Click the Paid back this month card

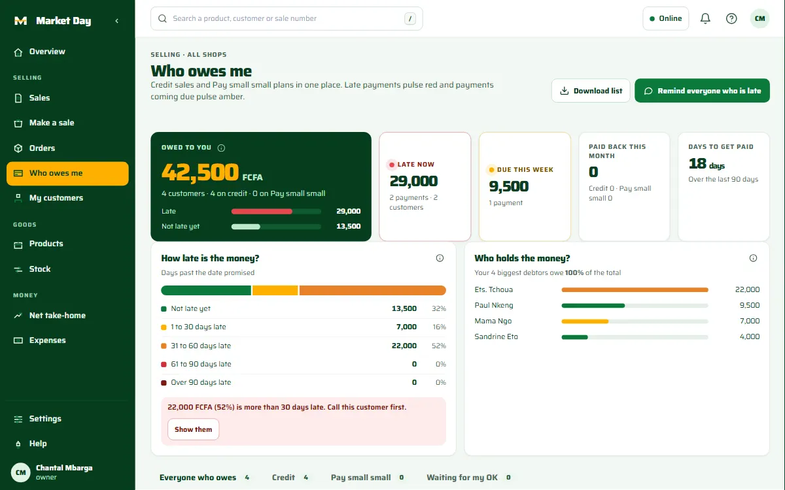pos(624,187)
